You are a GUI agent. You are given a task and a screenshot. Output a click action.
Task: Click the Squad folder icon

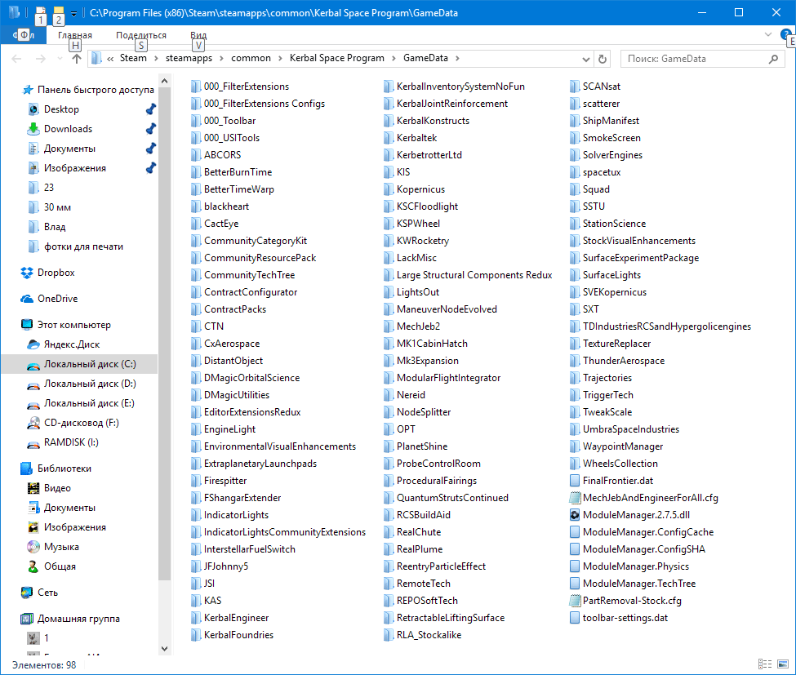(575, 189)
